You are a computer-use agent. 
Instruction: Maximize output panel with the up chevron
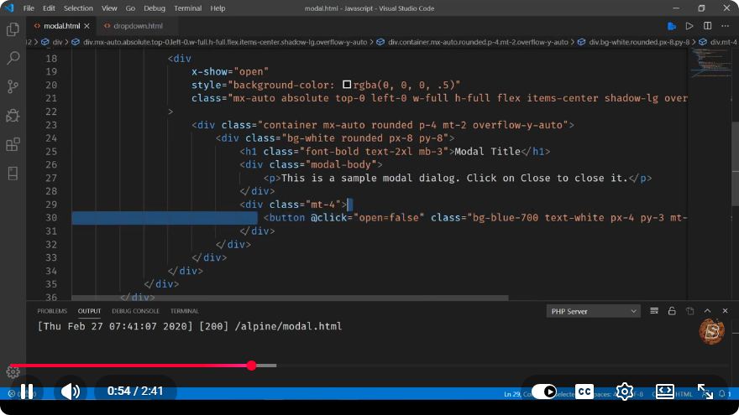pos(707,311)
